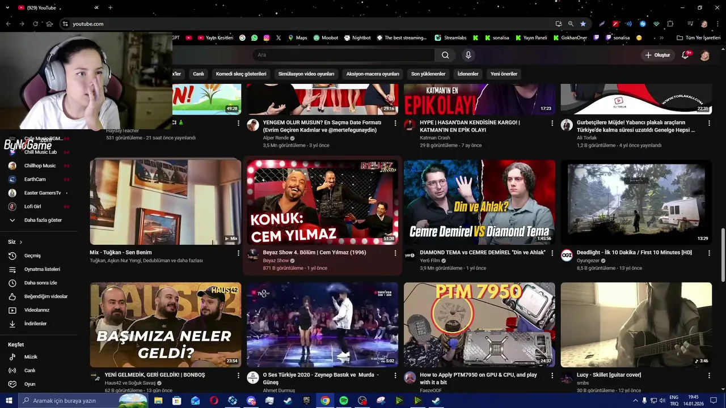The width and height of the screenshot is (726, 408).
Task: Open Tüm Yer İşaretleri folder
Action: point(698,38)
